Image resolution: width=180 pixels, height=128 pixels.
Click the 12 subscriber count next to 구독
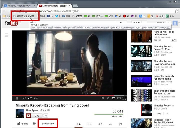[46, 115]
